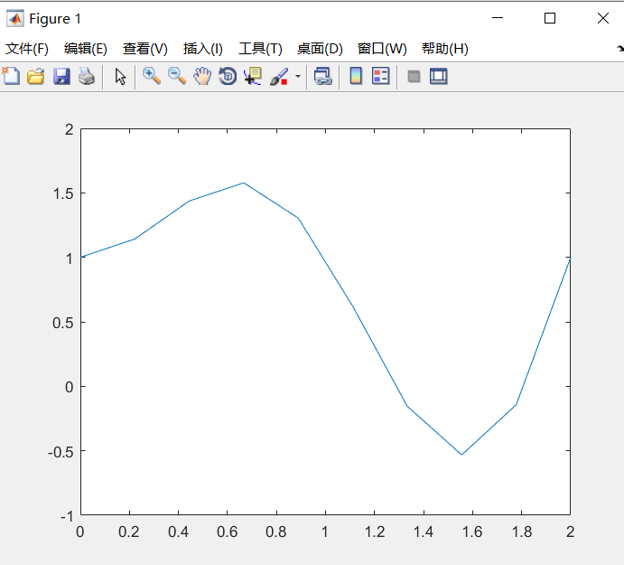Click the 0.6 label on the x-axis
This screenshot has height=565, width=624.
click(x=227, y=532)
